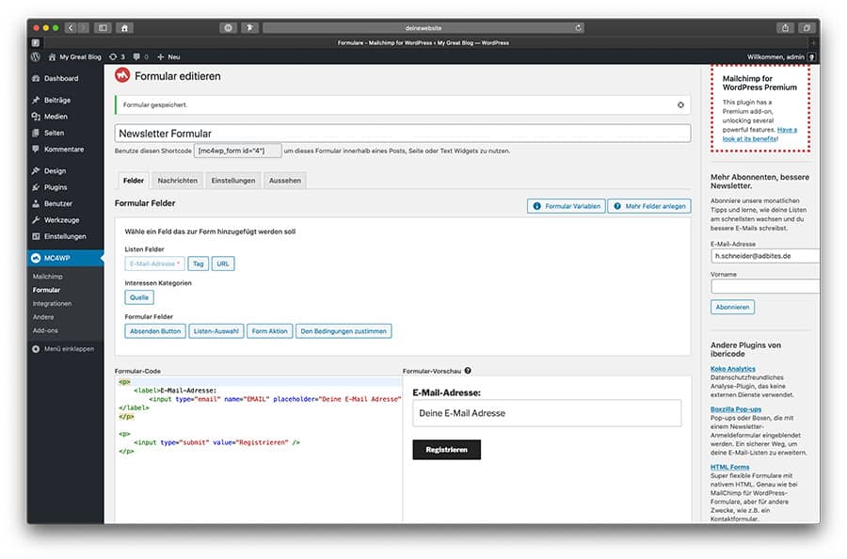Switch to the Nachrichten tab

click(x=177, y=180)
